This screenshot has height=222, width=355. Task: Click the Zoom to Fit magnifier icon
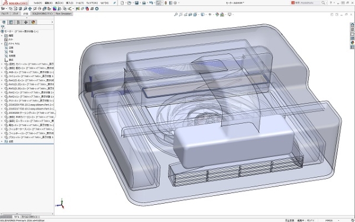tap(176, 14)
